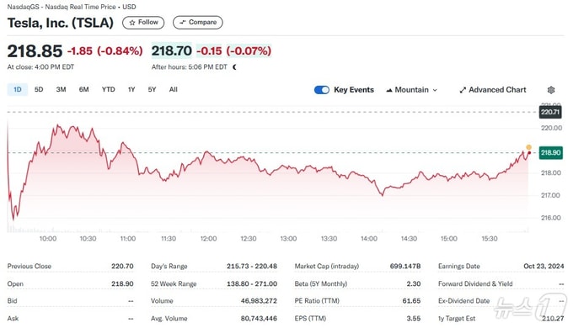Viewport: 573px width, 328px height.
Task: Click the Mountain dropdown chevron arrow
Action: click(x=435, y=90)
